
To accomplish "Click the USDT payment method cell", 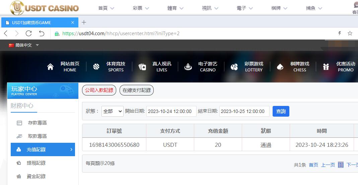I will [170, 145].
